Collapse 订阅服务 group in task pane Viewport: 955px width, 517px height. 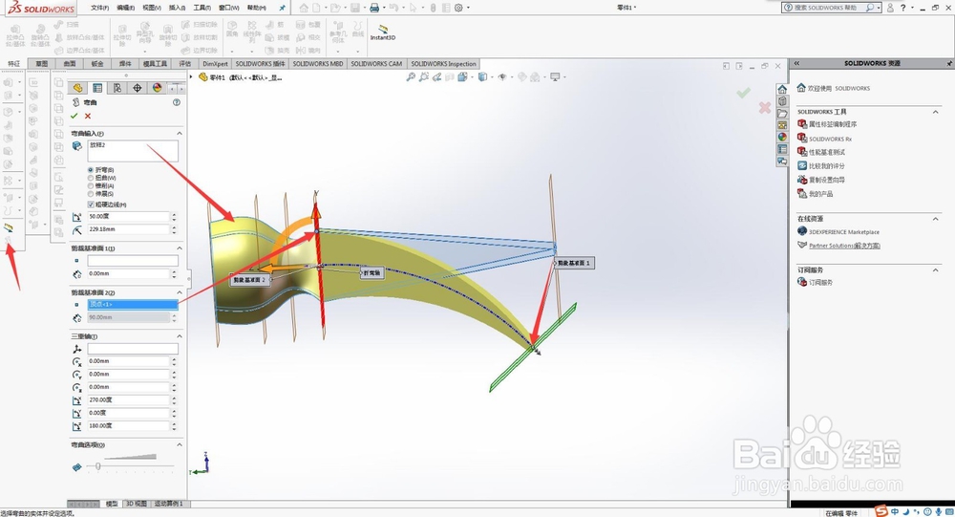click(x=936, y=269)
